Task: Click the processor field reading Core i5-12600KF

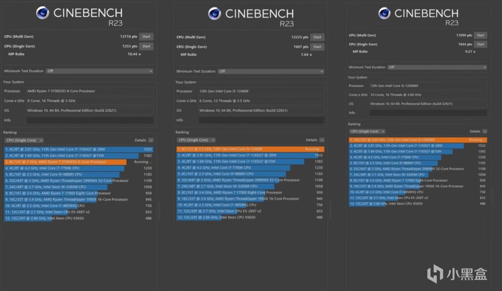Action: pyautogui.click(x=428, y=85)
